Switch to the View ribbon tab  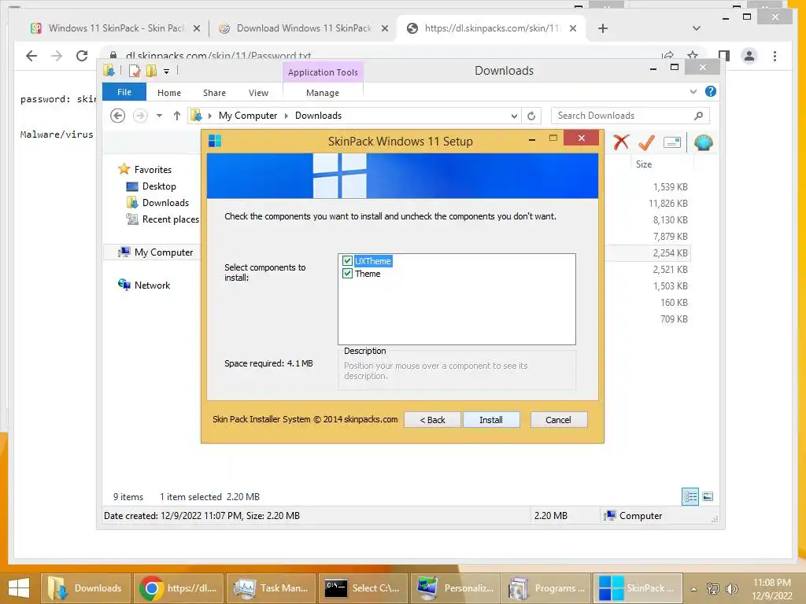pyautogui.click(x=258, y=93)
